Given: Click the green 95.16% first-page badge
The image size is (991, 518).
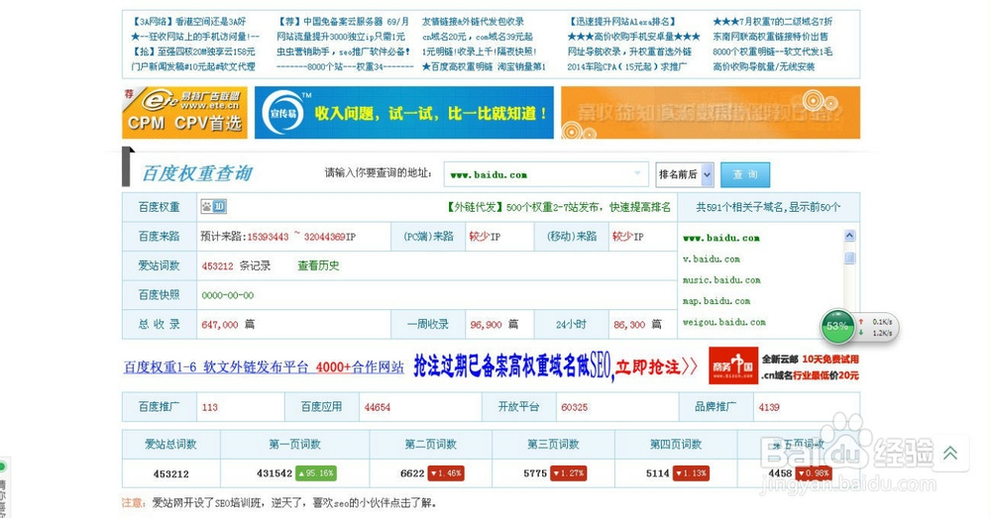Looking at the screenshot, I should (x=316, y=473).
